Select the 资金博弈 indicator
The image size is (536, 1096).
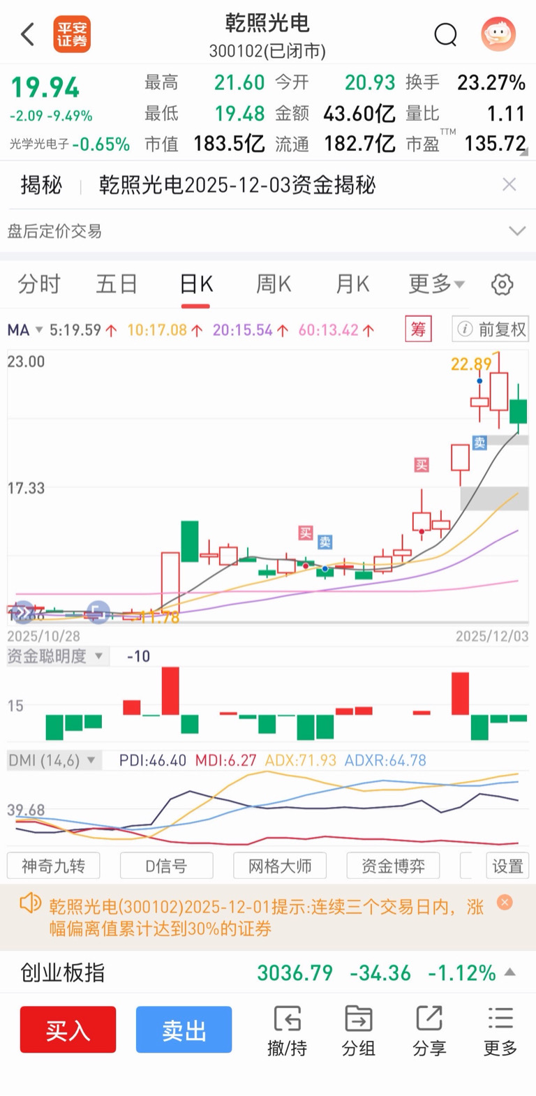(x=393, y=866)
